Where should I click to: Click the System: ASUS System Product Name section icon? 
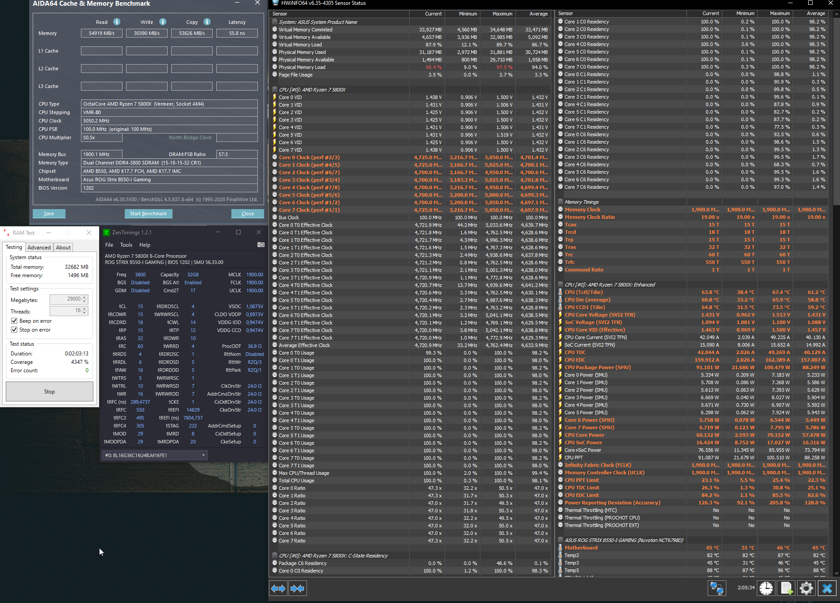pyautogui.click(x=275, y=22)
